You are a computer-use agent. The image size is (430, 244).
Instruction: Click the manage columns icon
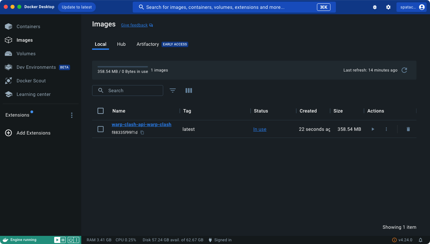coord(189,90)
